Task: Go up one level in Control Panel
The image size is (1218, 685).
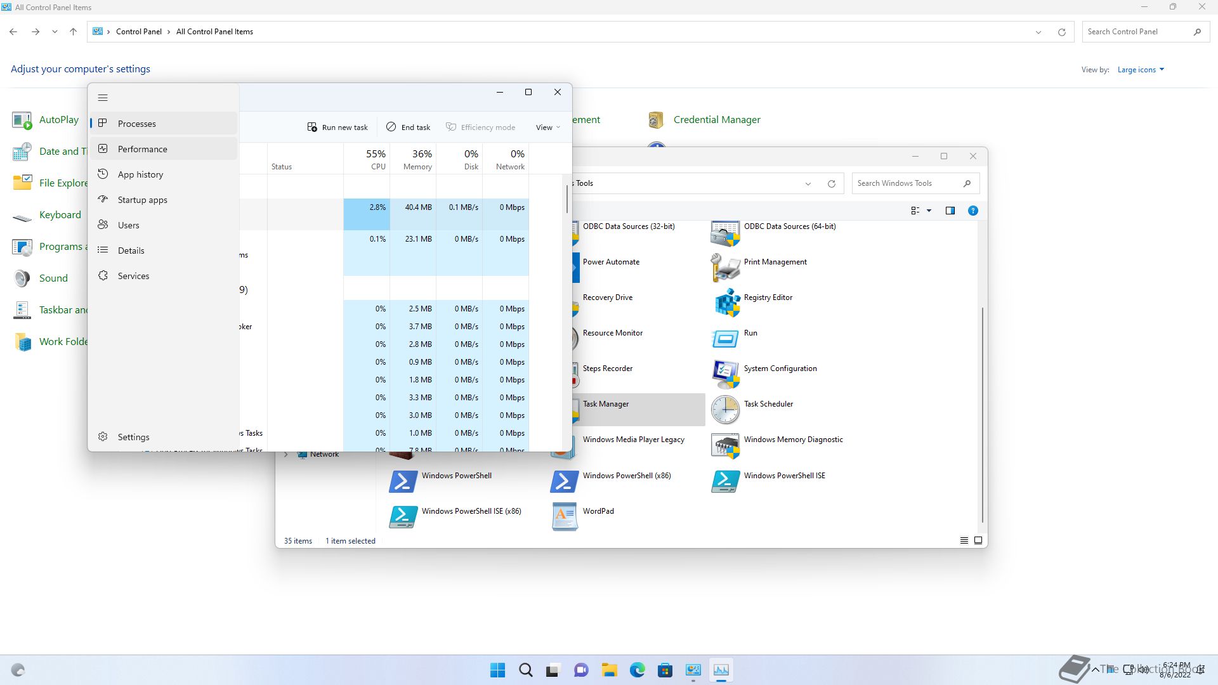Action: (74, 32)
